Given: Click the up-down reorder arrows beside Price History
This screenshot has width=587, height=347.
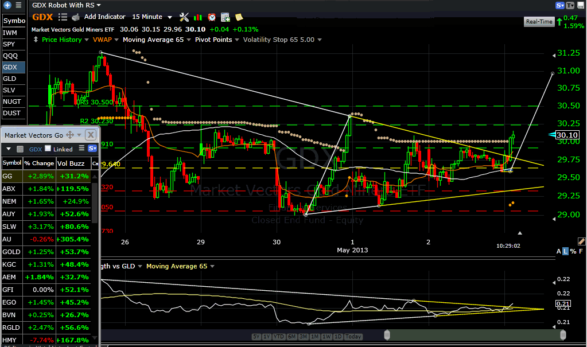Looking at the screenshot, I should 36,40.
